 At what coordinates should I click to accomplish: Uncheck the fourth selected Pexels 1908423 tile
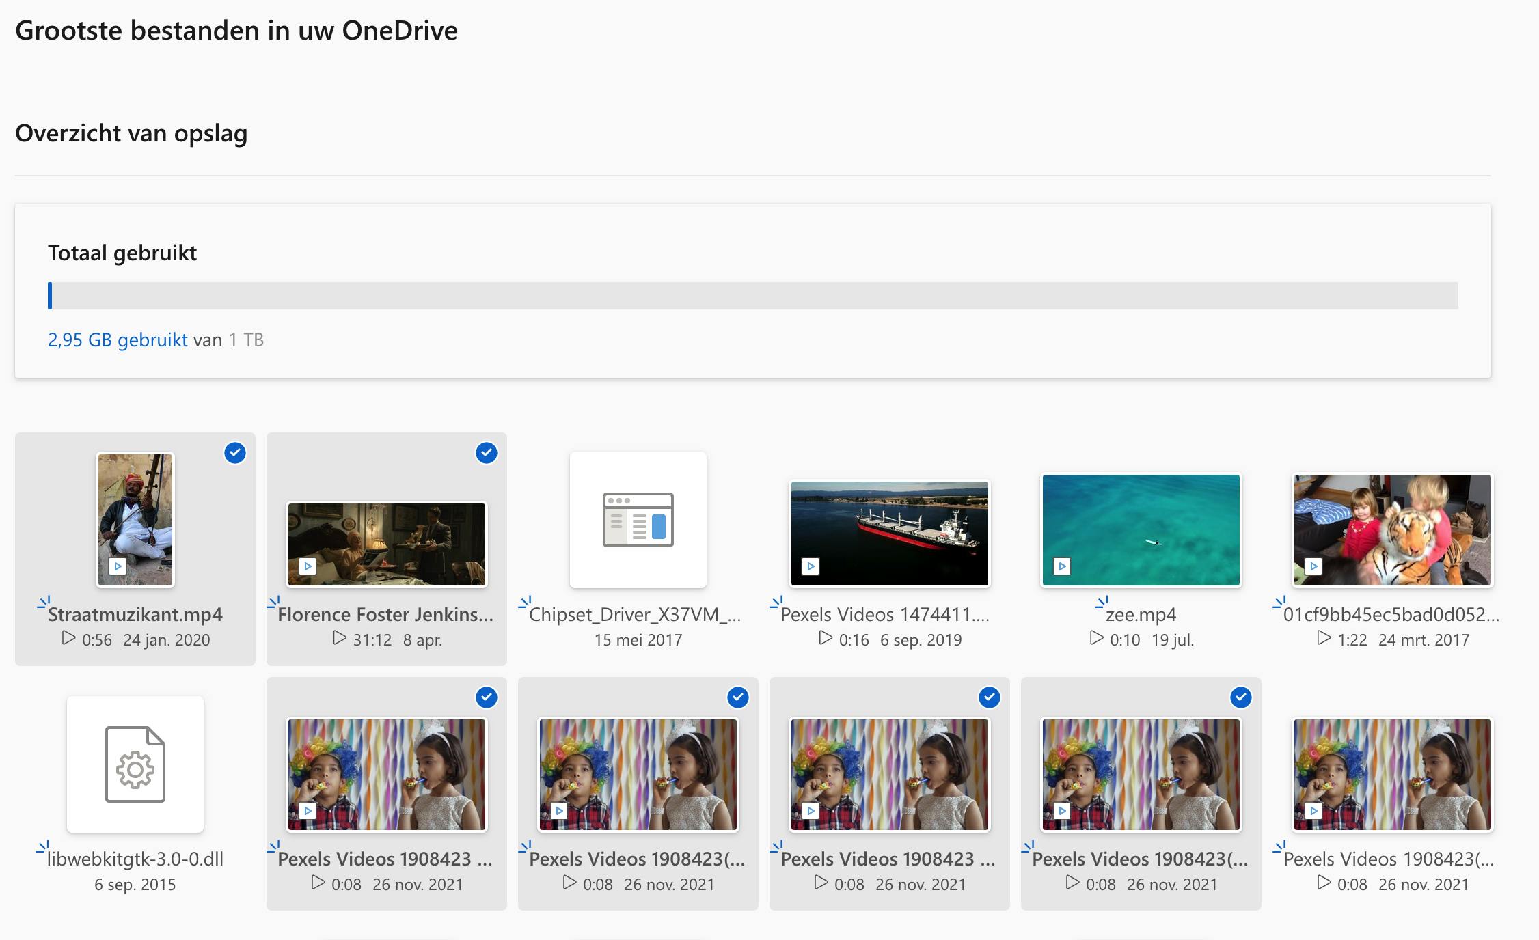pos(1240,697)
